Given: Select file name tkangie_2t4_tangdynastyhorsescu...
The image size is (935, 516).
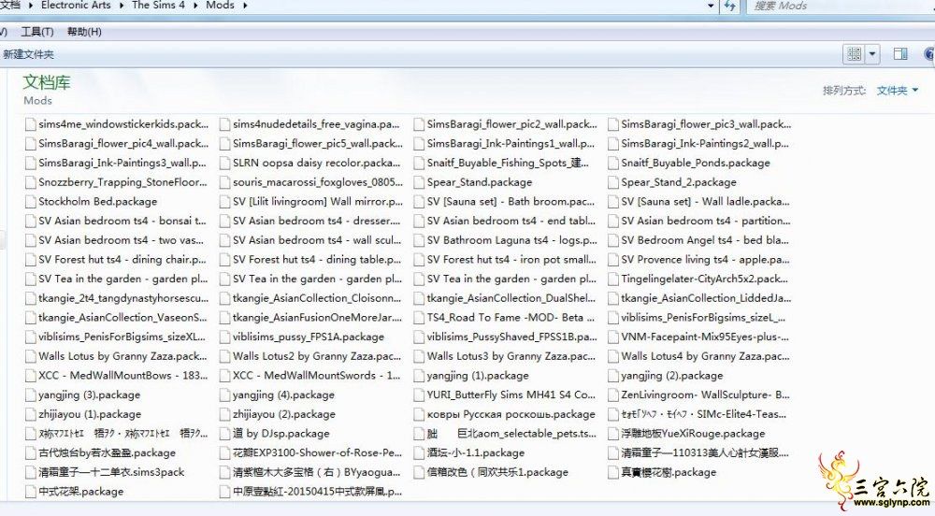Looking at the screenshot, I should tap(123, 298).
